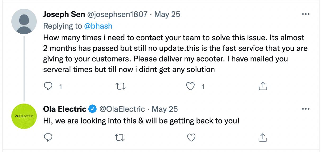This screenshot has width=321, height=152.
Task: Open the @bhash profile link
Action: point(98,26)
